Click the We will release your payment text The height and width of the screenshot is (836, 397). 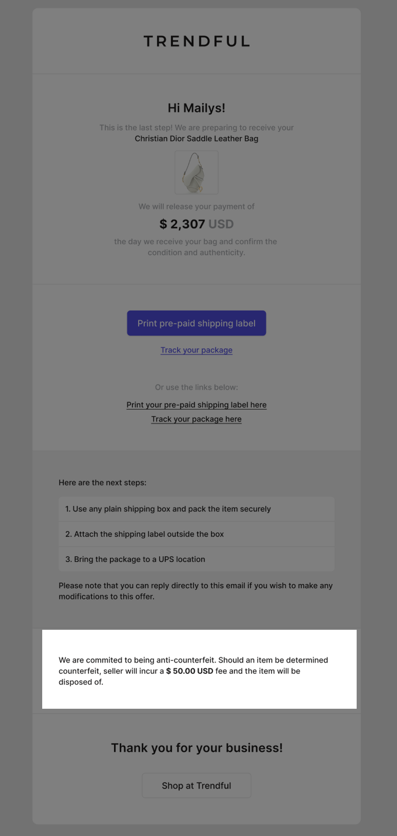point(197,207)
